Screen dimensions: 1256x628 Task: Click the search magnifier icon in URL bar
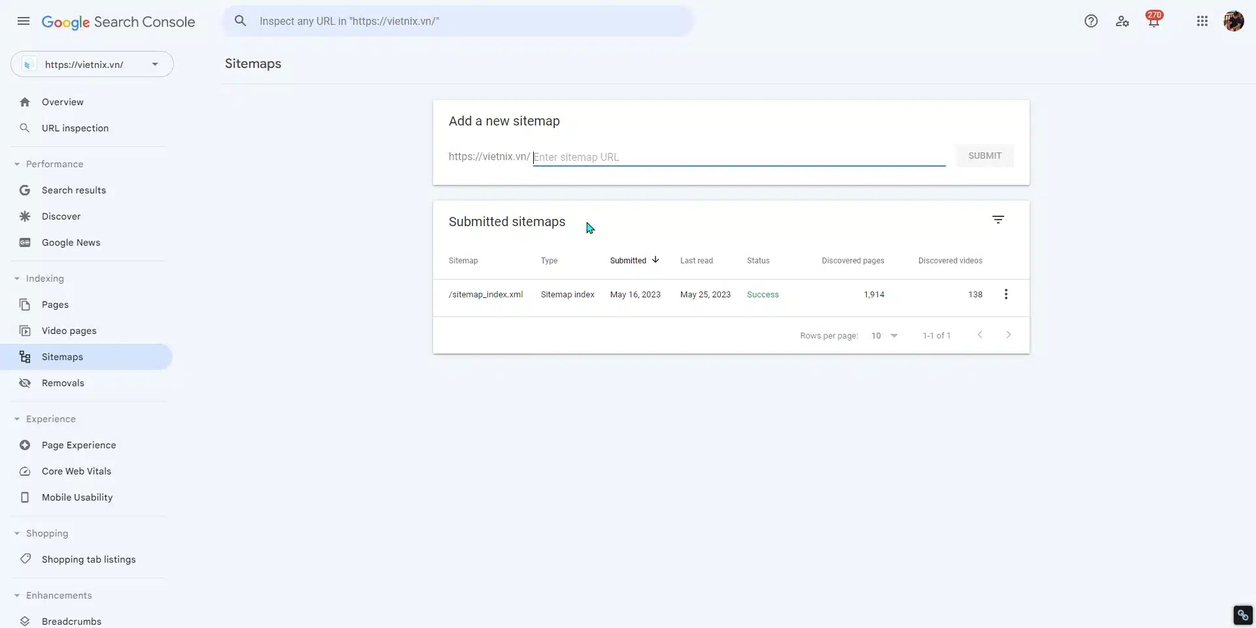point(241,21)
